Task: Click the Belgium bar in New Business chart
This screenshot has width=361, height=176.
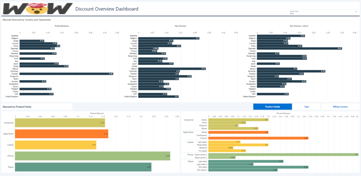Action: [x=169, y=38]
